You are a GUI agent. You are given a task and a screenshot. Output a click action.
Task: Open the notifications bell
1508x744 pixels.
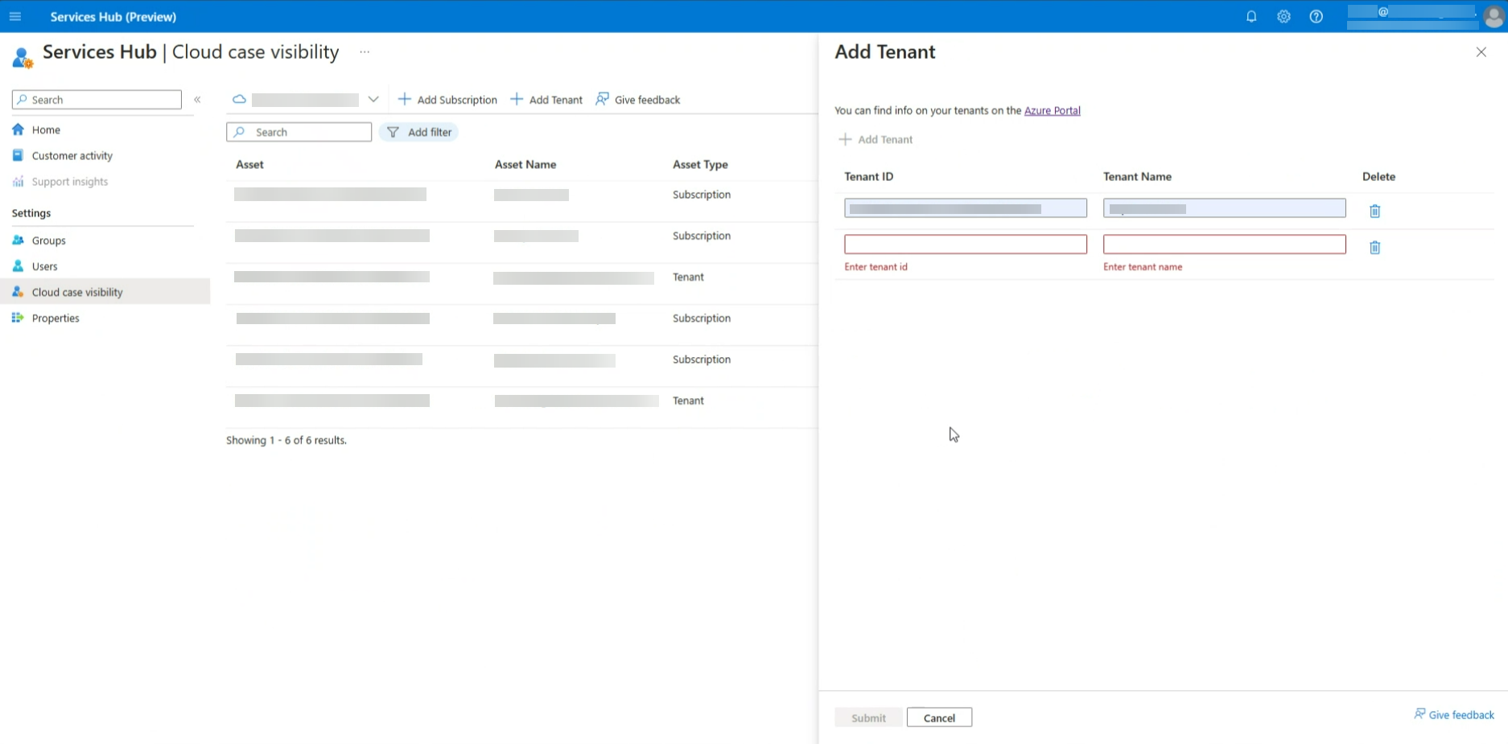1251,16
